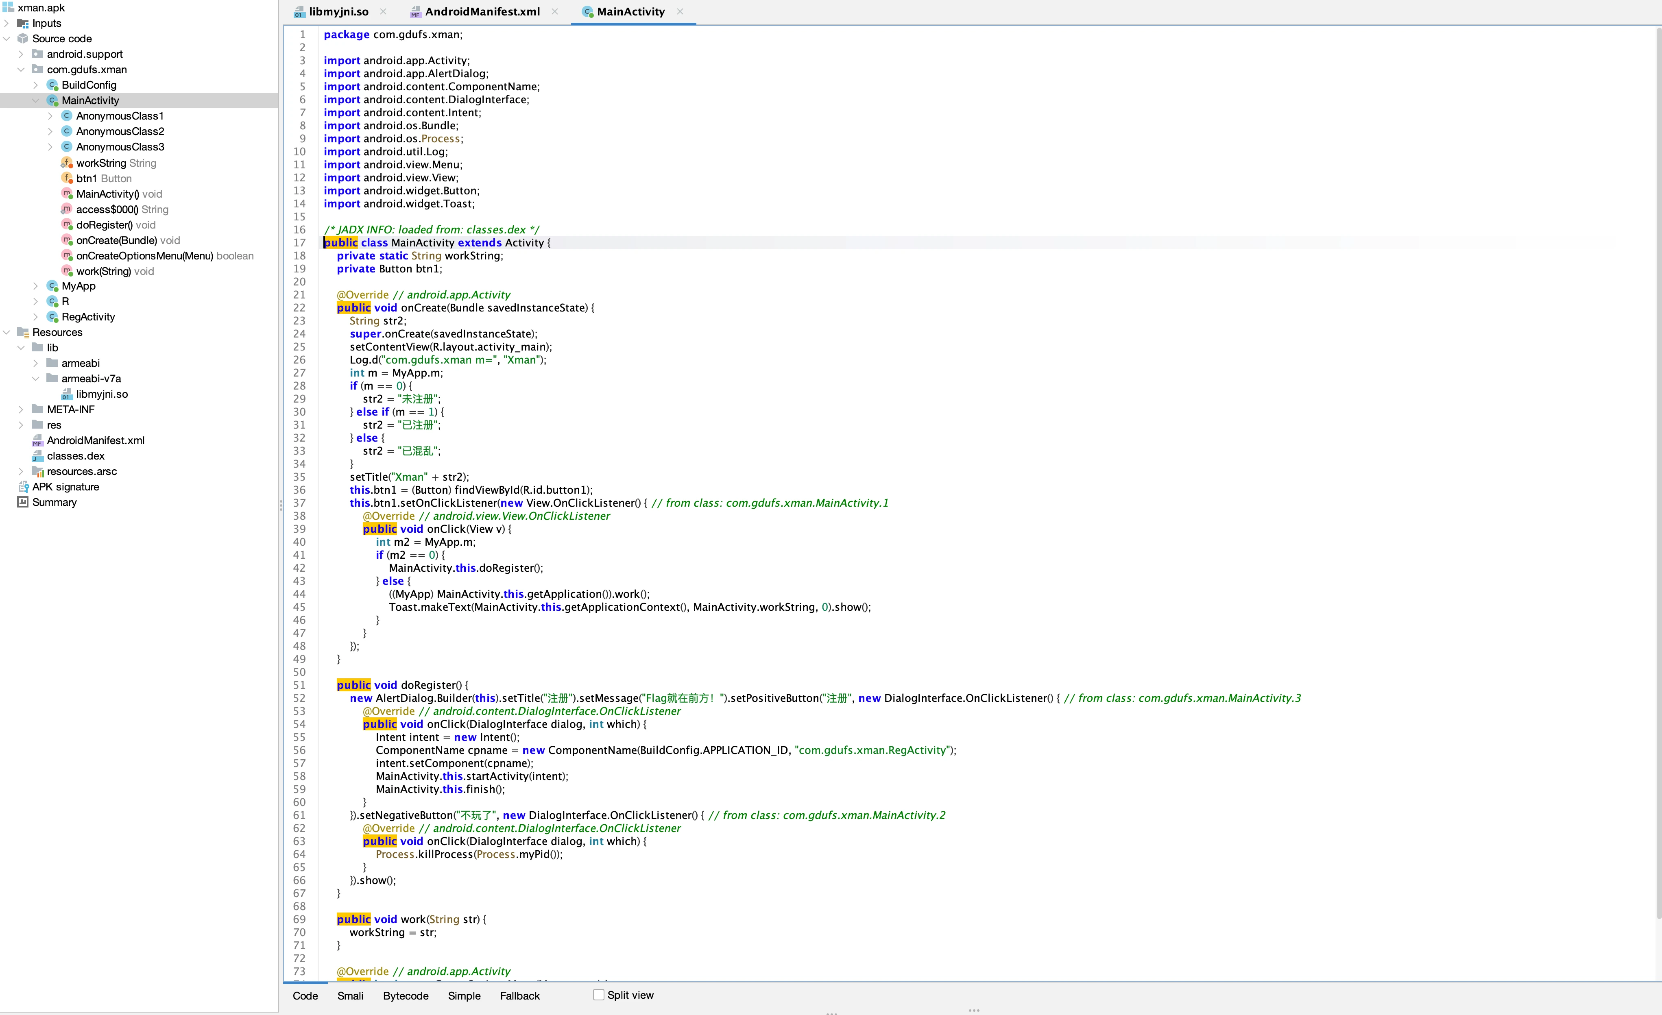Click the BuildConfig class icon

click(x=52, y=85)
